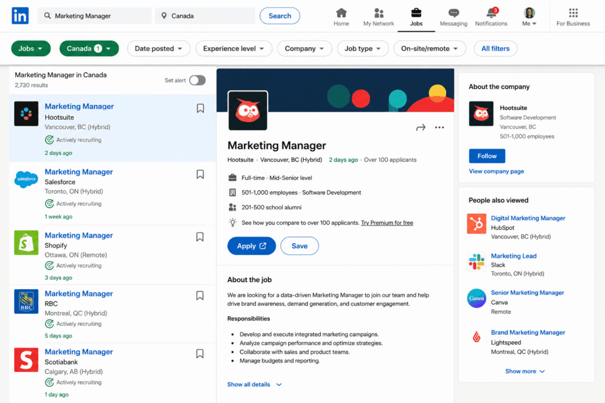Follow Hootsuite
The height and width of the screenshot is (403, 605).
coord(487,156)
